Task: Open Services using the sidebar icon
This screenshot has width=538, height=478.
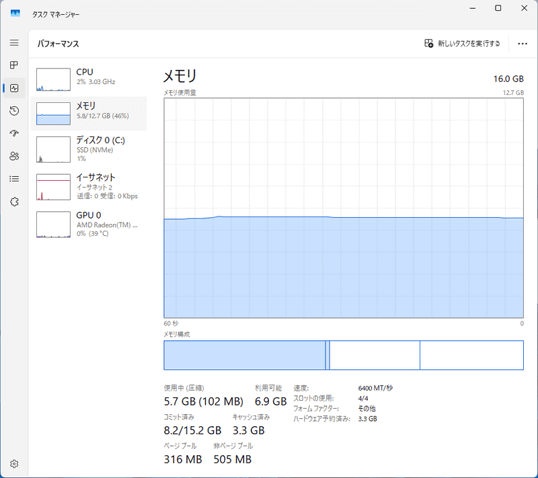Action: coord(14,201)
